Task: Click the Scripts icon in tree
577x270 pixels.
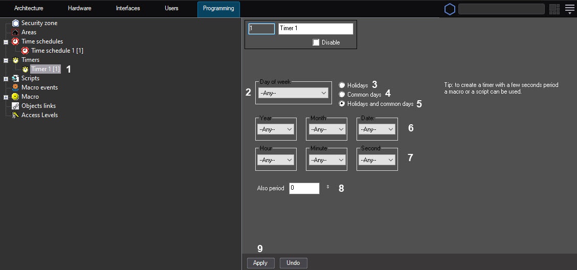Action: [15, 78]
